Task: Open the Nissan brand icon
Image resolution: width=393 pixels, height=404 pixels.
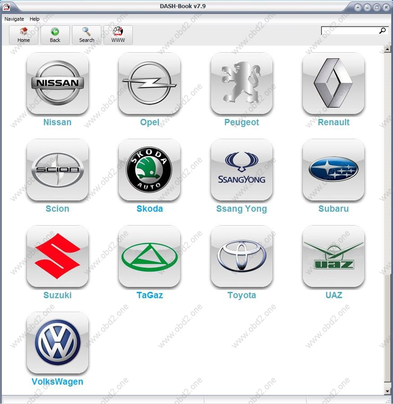Action: pyautogui.click(x=58, y=83)
